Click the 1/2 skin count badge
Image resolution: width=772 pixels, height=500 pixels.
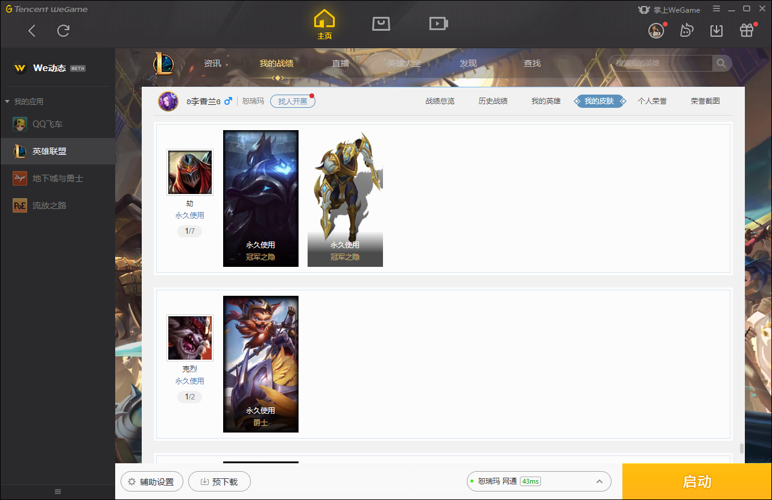point(189,396)
